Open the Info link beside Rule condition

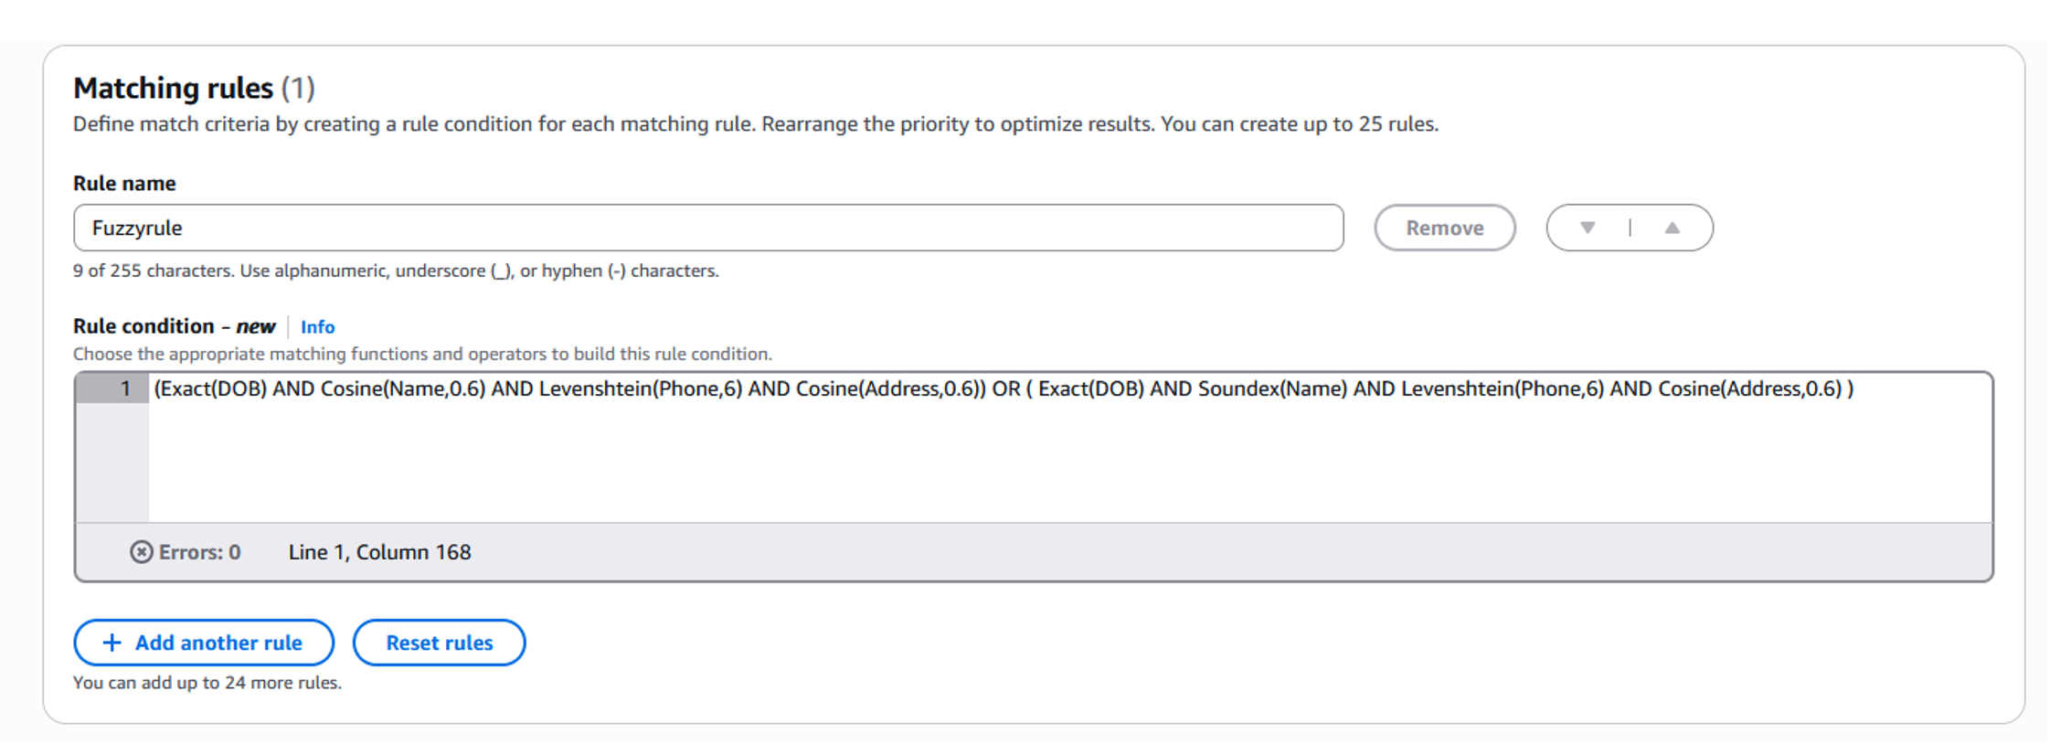click(x=317, y=327)
